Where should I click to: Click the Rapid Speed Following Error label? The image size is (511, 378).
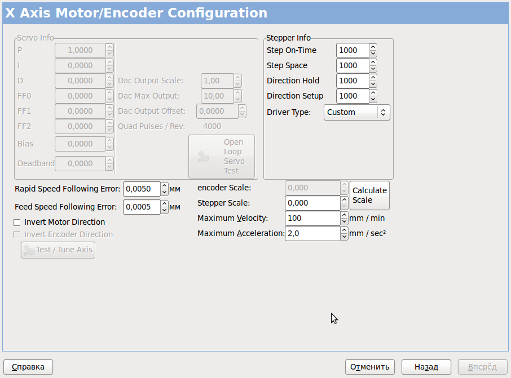68,189
